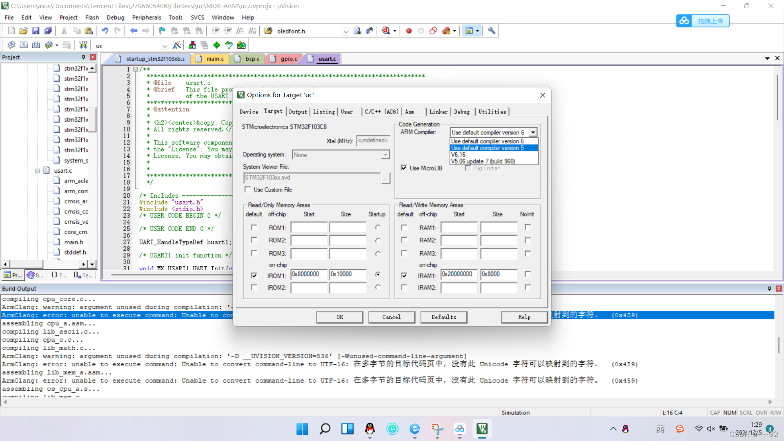Image resolution: width=784 pixels, height=441 pixels.
Task: Click the Cancel button to dismiss
Action: coord(392,316)
